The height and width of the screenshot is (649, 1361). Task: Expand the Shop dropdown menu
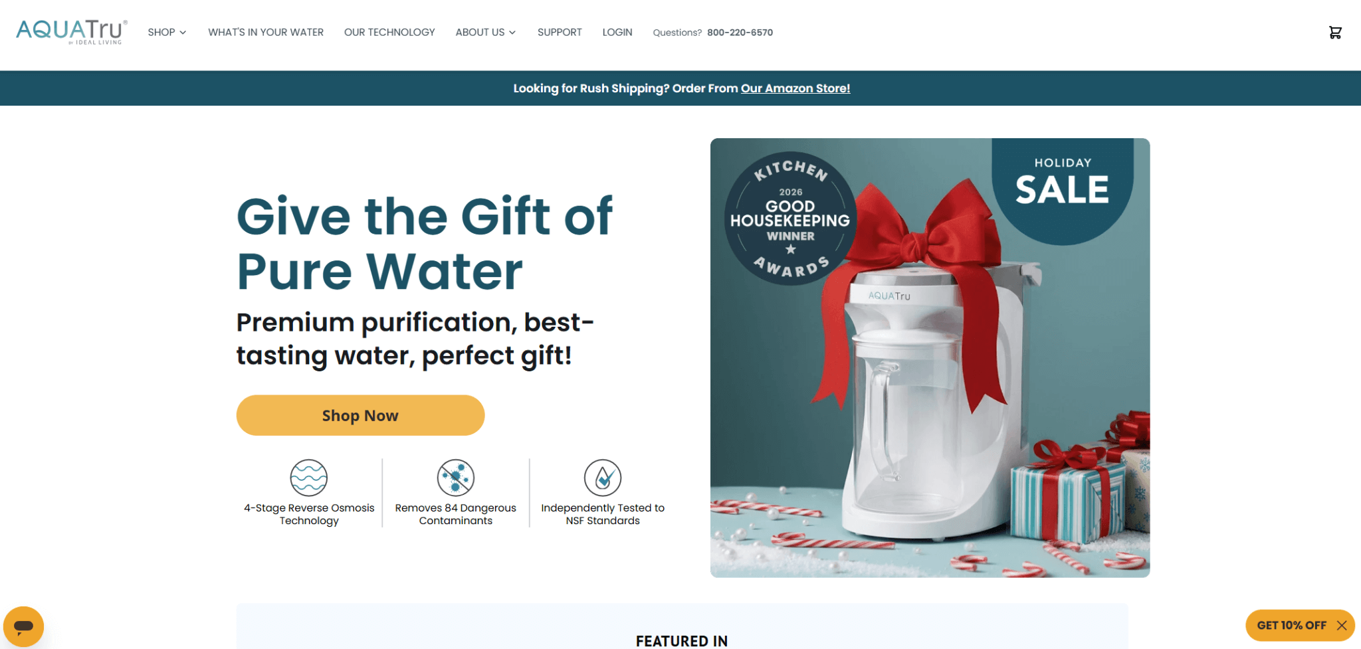click(167, 32)
